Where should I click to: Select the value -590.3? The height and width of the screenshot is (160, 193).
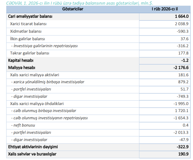pos(183,31)
